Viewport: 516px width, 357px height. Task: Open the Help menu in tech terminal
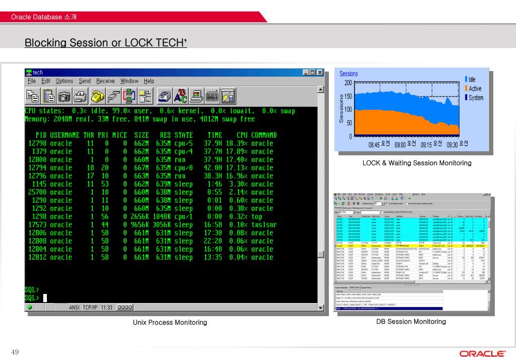tap(149, 81)
